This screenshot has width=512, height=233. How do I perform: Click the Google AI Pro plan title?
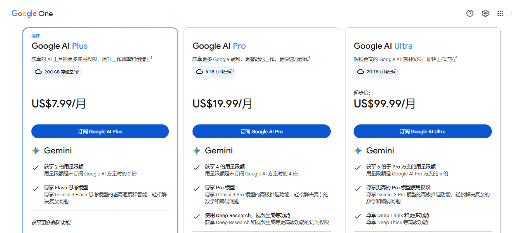(219, 46)
